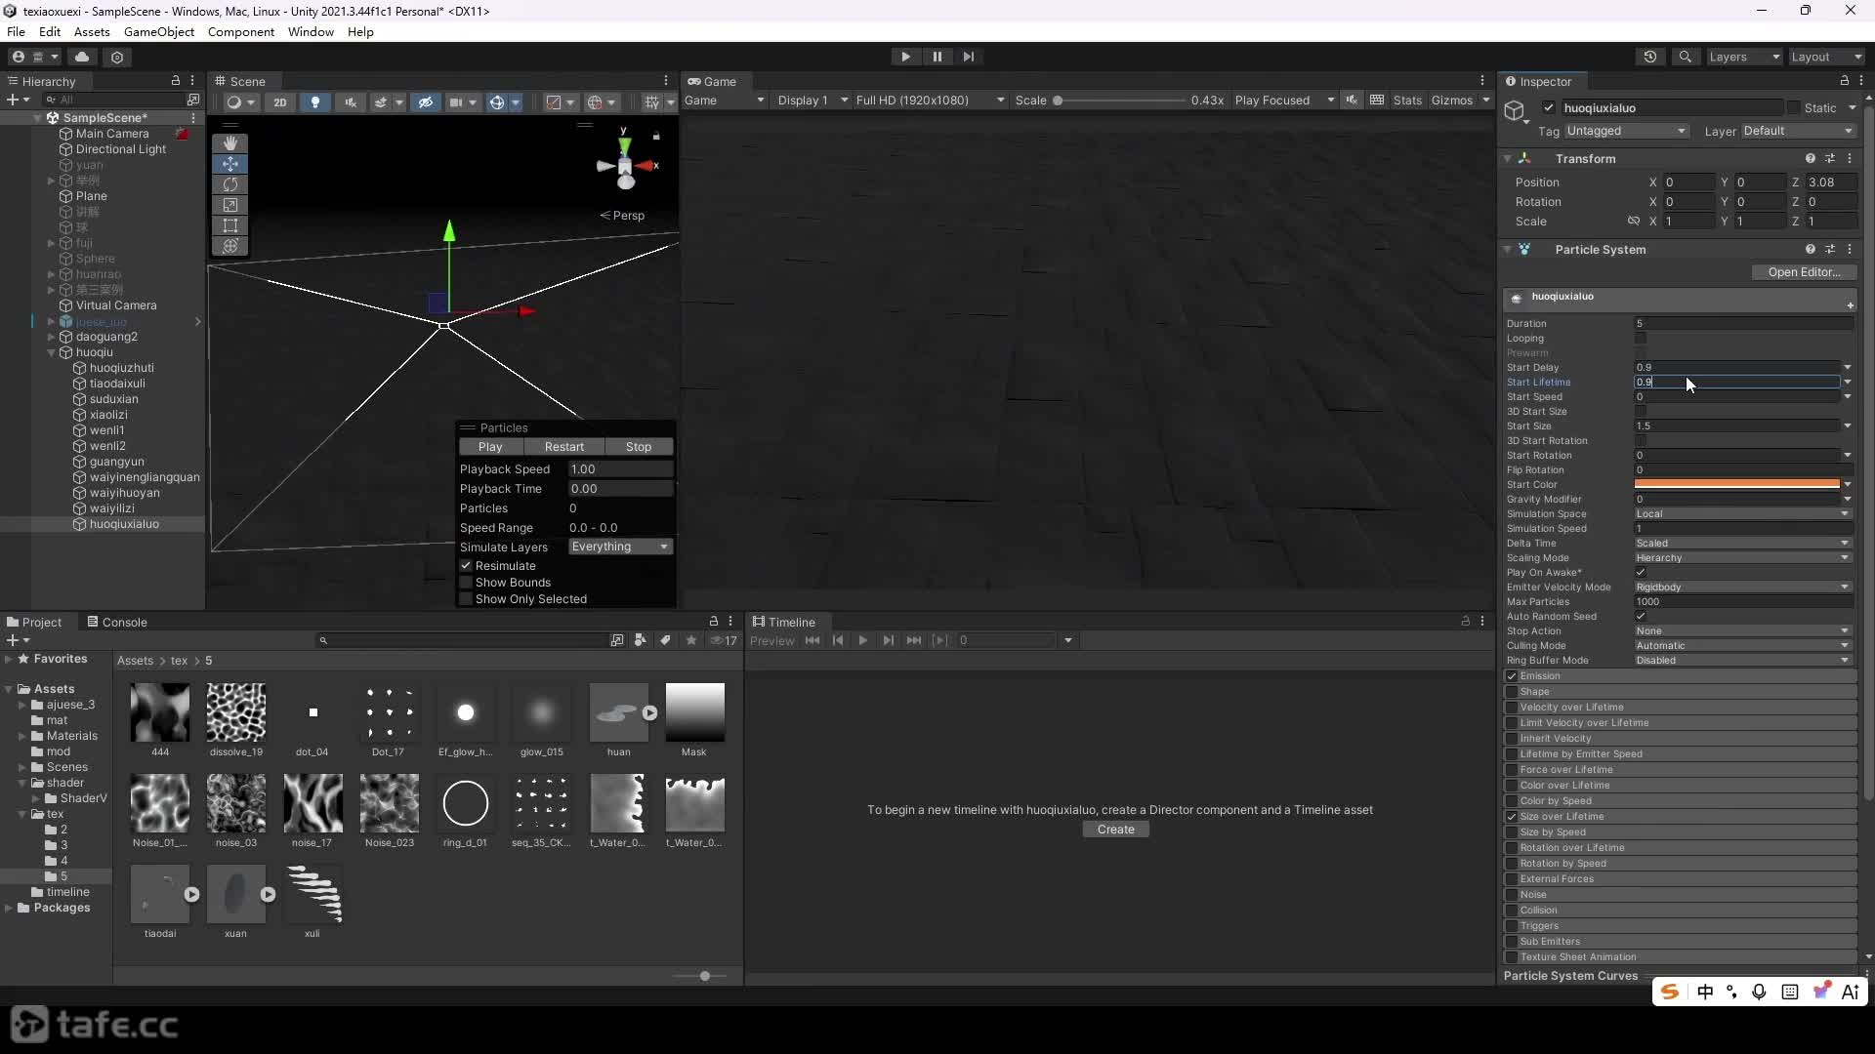Click the Pause button in the toolbar
This screenshot has width=1875, height=1054.
[937, 57]
